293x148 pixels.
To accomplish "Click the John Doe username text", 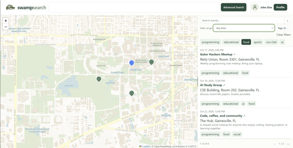I will click(x=266, y=8).
